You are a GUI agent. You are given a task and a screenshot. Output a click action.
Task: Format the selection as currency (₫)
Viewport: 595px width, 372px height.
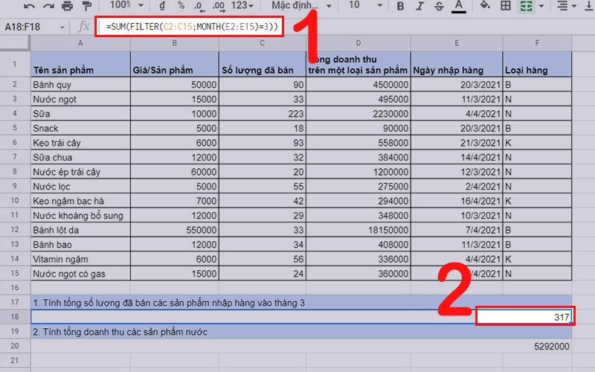[162, 6]
